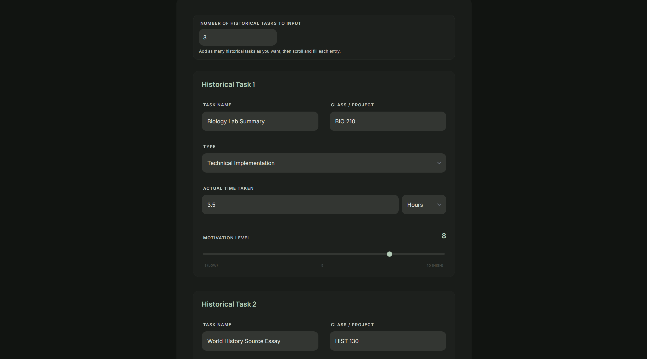647x359 pixels.
Task: Click the Actual Time Taken label
Action: point(228,188)
